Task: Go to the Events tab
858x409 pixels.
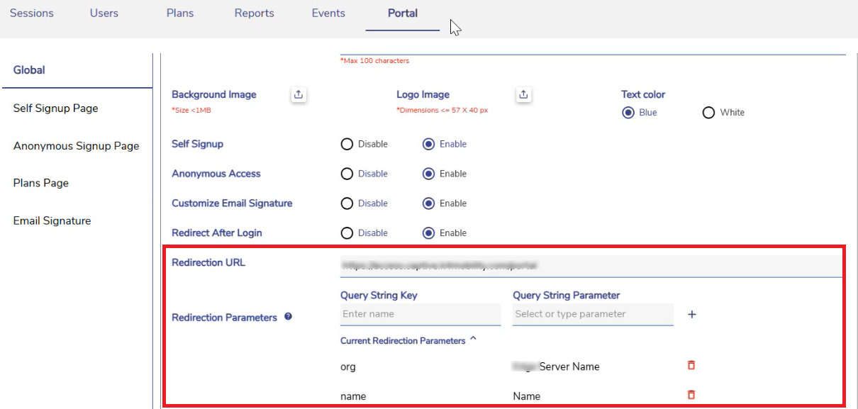Action: (328, 13)
